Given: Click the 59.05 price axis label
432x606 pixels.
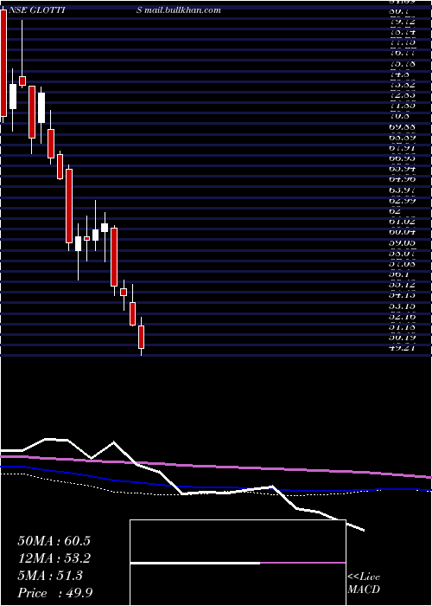Looking at the screenshot, I should point(403,243).
